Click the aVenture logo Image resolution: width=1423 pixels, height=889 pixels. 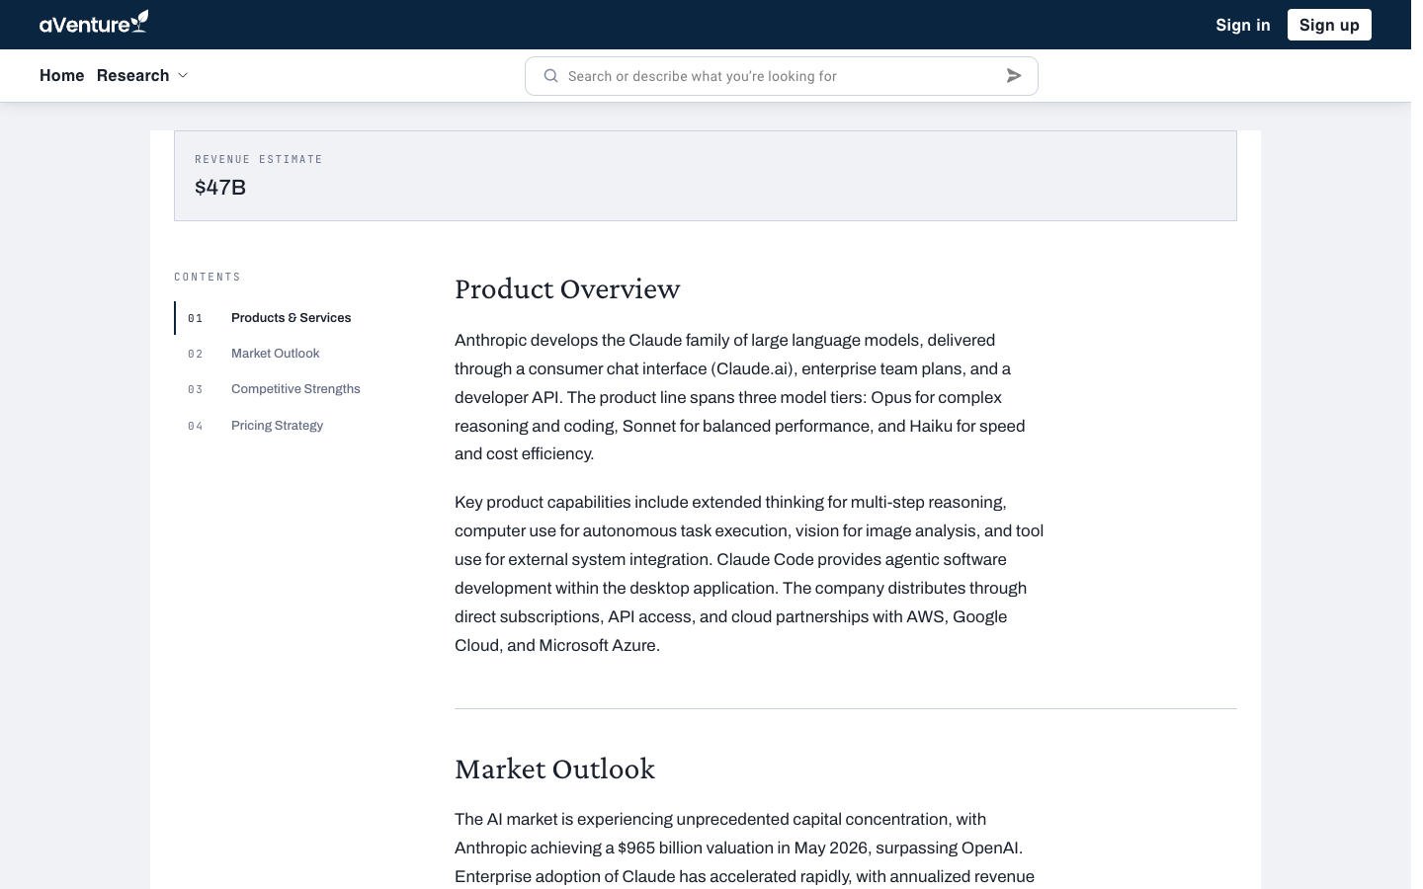[x=94, y=23]
